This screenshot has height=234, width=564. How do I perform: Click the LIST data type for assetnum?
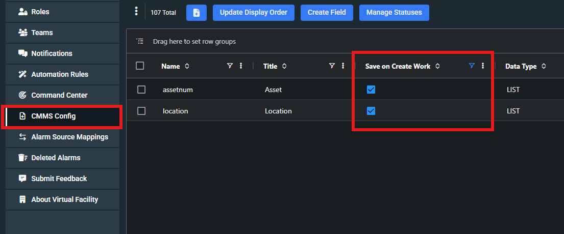click(513, 90)
